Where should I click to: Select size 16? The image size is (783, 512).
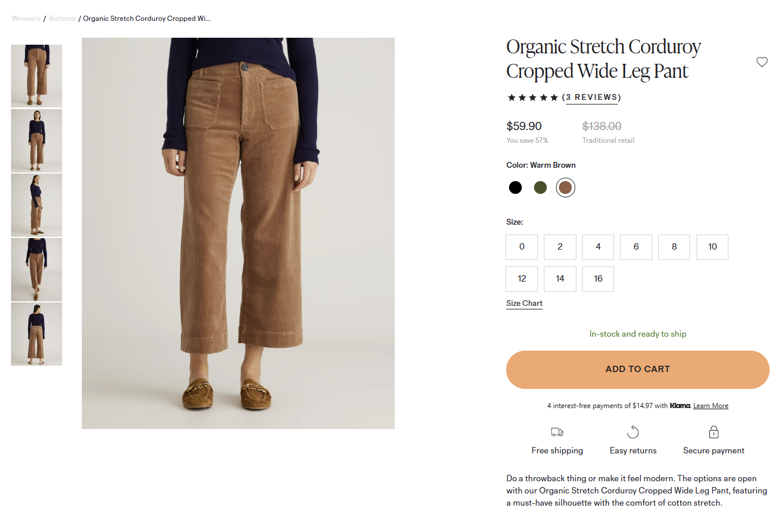(598, 279)
